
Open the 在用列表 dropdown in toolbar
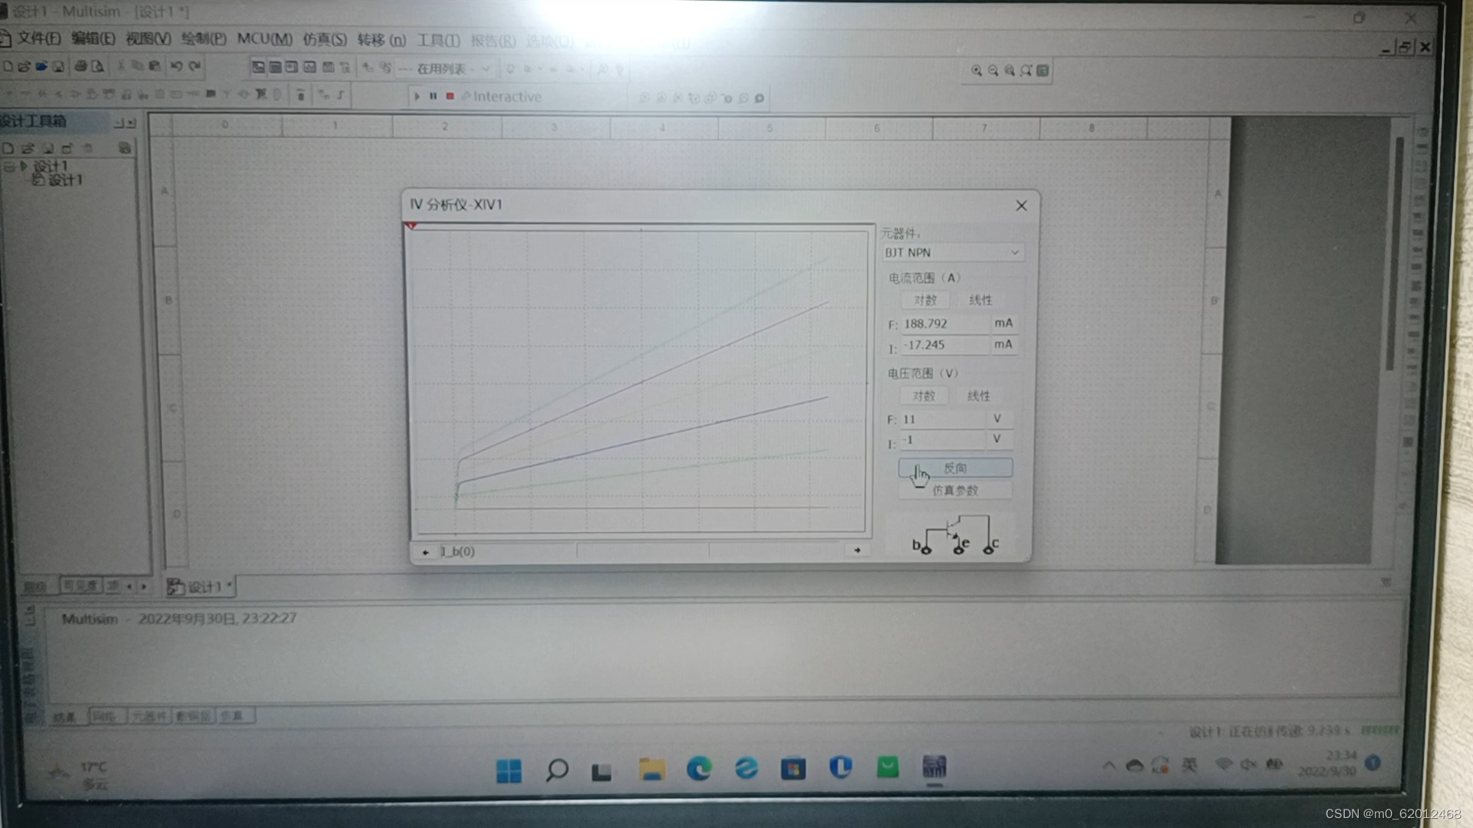pyautogui.click(x=486, y=69)
